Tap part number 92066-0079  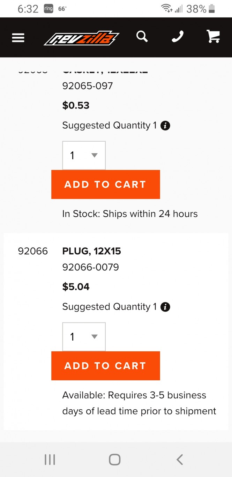(91, 267)
